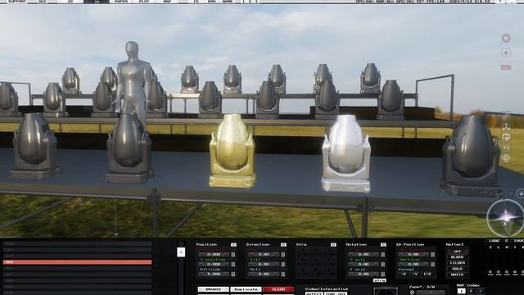The height and width of the screenshot is (295, 524).
Task: Click the NAME option in top bar
Action: (228, 2)
